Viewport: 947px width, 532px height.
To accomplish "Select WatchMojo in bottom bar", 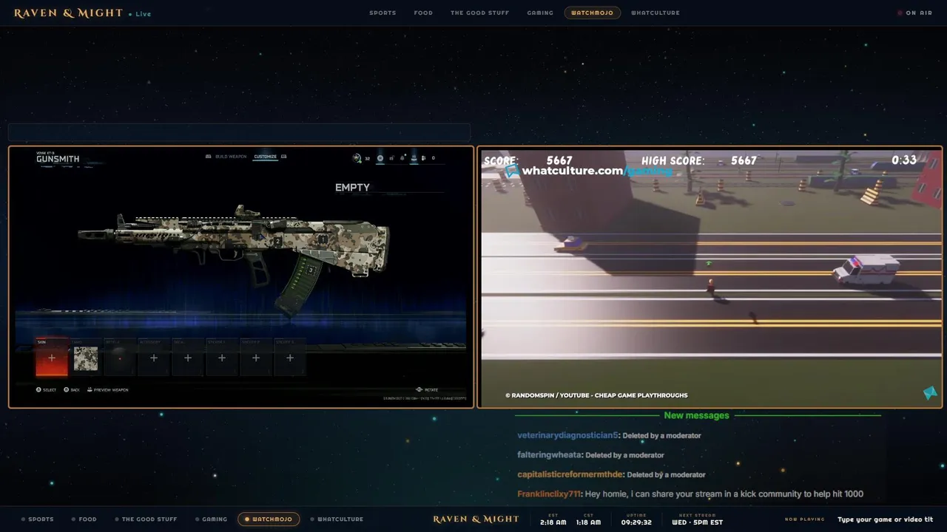I will [269, 519].
